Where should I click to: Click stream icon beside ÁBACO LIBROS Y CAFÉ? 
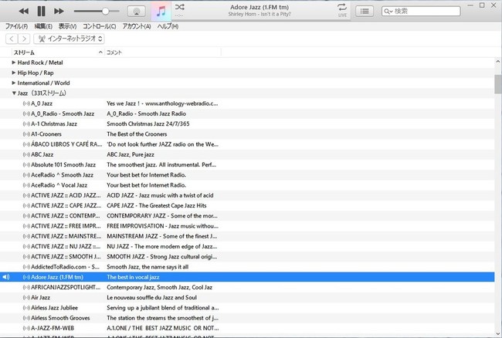(26, 144)
